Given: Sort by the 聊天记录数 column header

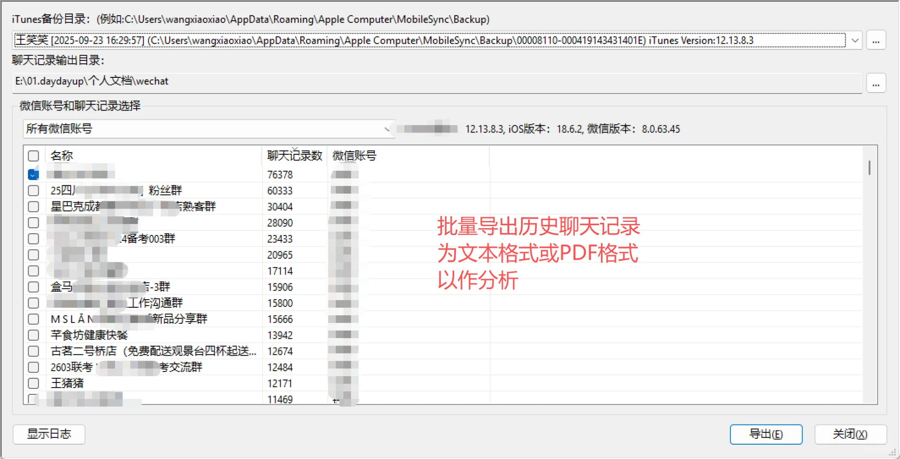Looking at the screenshot, I should click(294, 156).
